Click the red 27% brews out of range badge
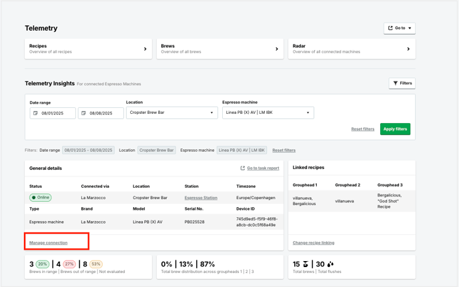This screenshot has width=459, height=287. coord(69,264)
